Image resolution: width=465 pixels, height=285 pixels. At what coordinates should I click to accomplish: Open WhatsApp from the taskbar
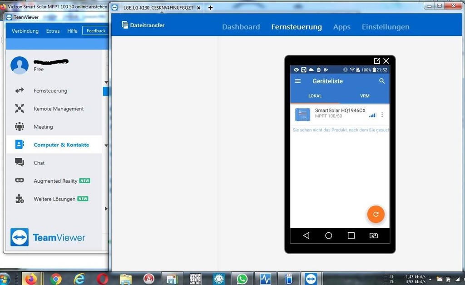click(x=242, y=279)
